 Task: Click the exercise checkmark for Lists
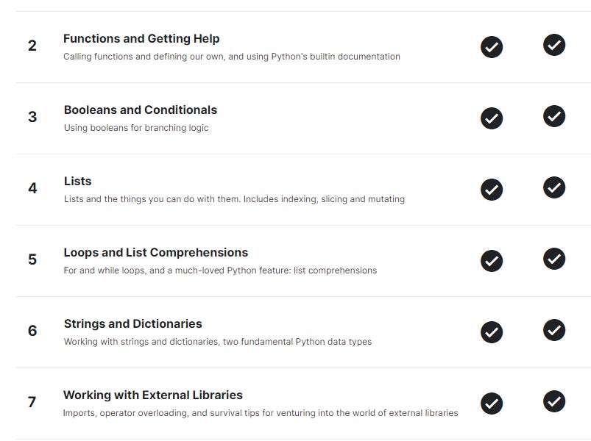point(556,190)
